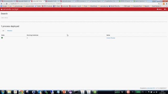Open the home navigation dropdown
The height and width of the screenshot is (94, 168).
pos(165,9)
